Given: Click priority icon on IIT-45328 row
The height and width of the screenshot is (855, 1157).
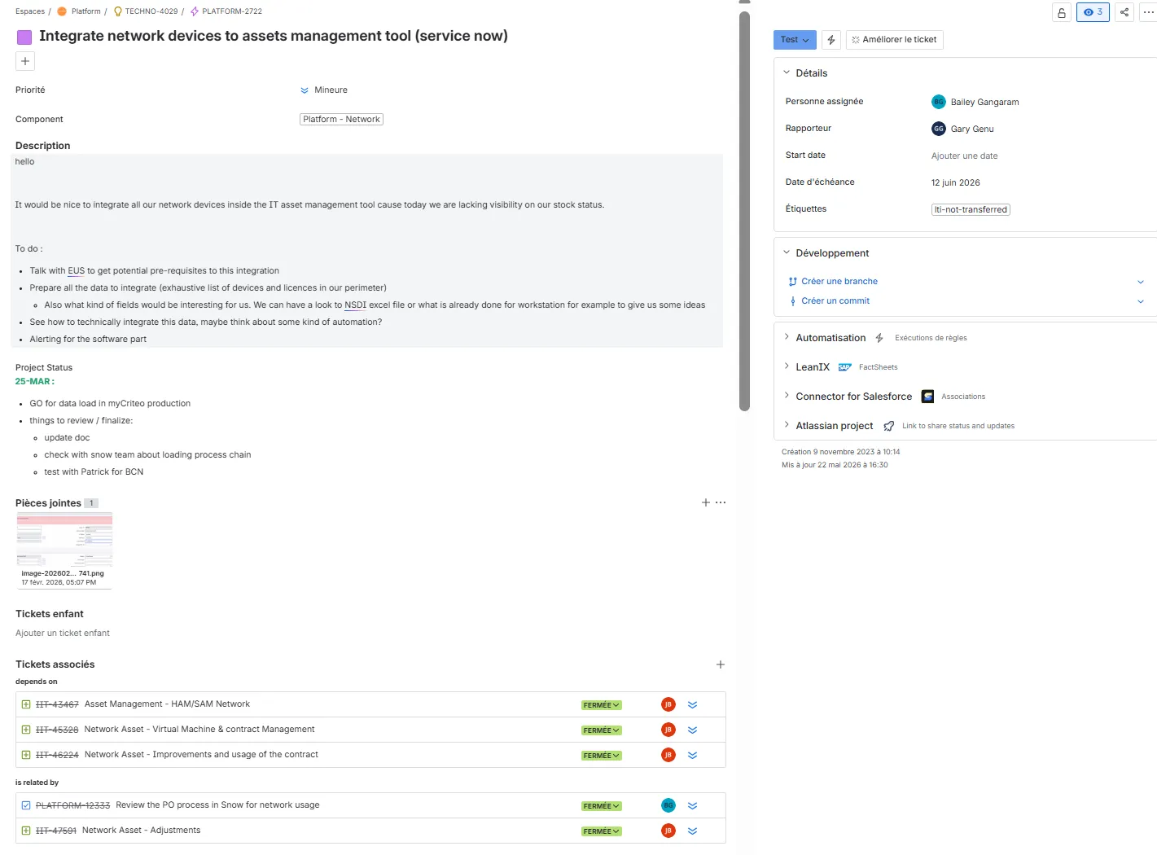Looking at the screenshot, I should (692, 730).
